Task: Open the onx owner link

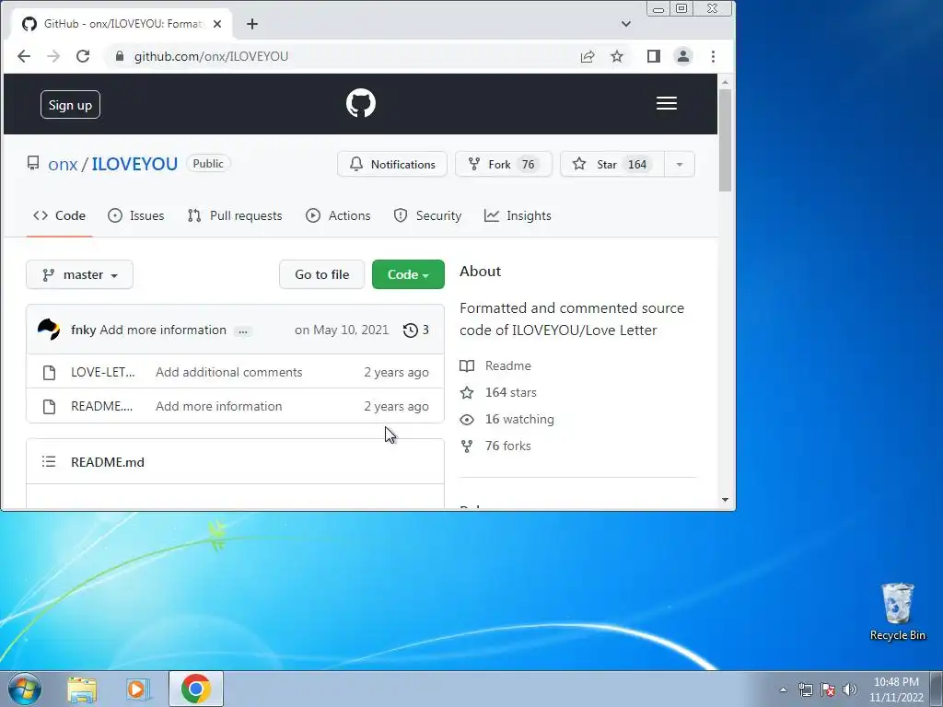Action: pos(63,164)
